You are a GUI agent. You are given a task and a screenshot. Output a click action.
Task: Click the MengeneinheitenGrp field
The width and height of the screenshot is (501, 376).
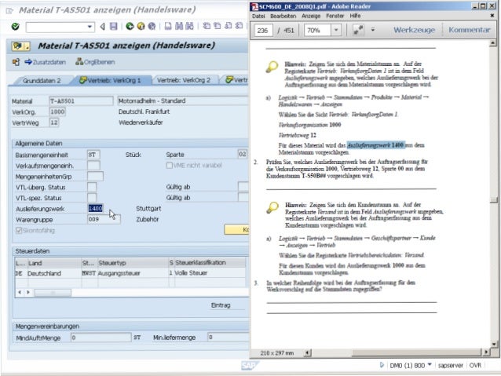95,177
